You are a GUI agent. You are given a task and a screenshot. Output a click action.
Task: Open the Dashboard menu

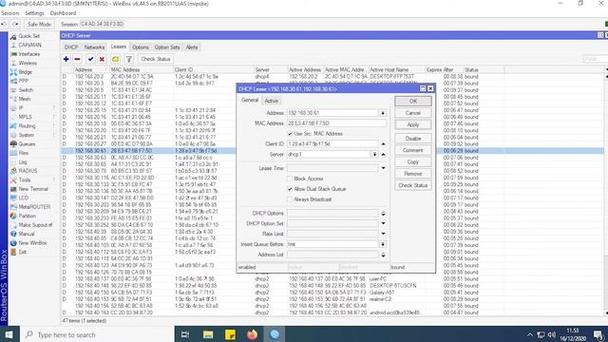pos(63,13)
